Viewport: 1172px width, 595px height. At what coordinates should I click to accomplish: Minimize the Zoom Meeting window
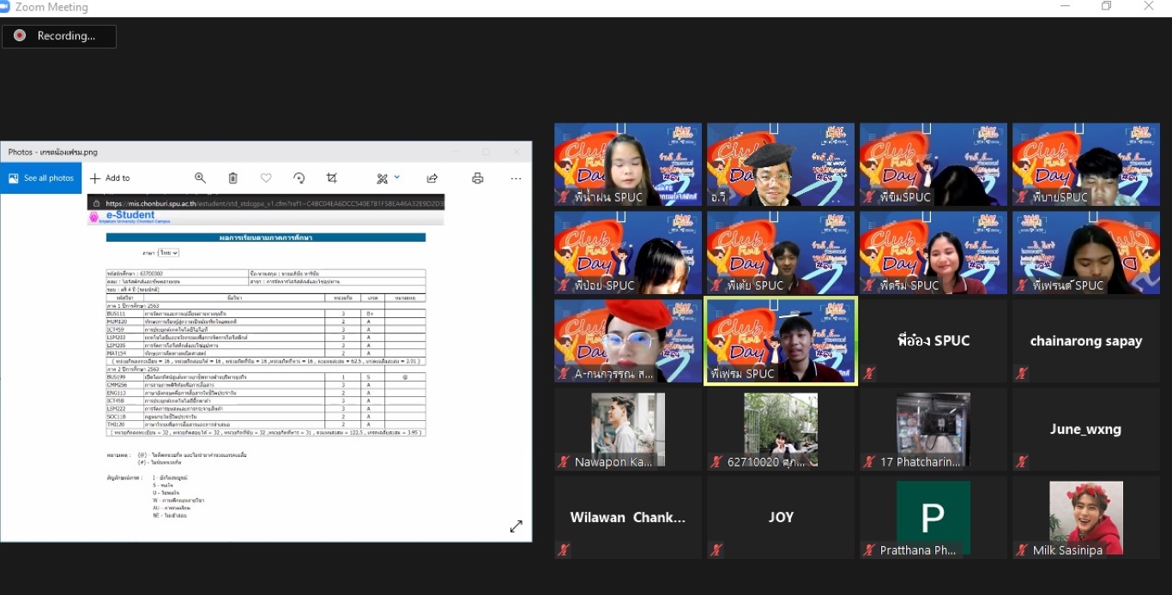click(1066, 7)
